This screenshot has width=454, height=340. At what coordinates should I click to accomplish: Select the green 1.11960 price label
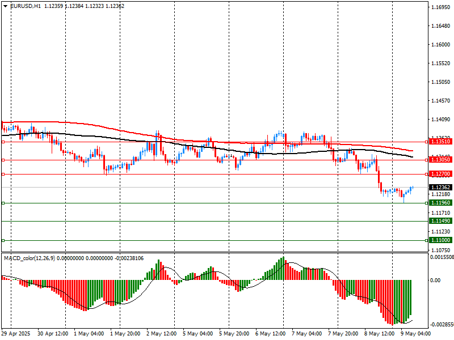click(440, 203)
